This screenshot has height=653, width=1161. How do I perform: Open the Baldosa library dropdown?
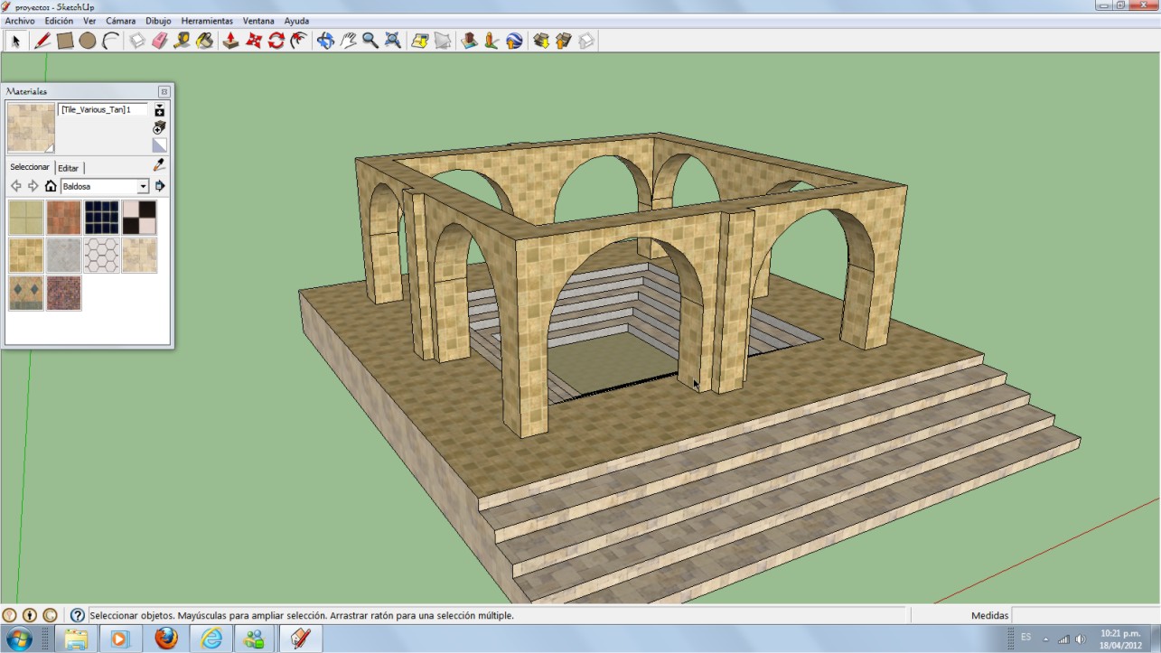[143, 186]
